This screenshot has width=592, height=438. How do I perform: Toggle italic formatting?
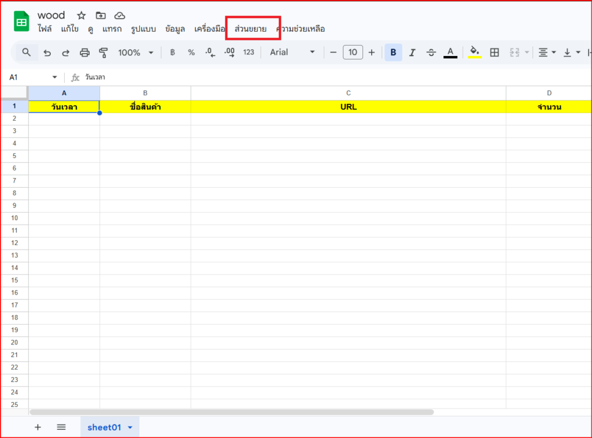pos(412,53)
